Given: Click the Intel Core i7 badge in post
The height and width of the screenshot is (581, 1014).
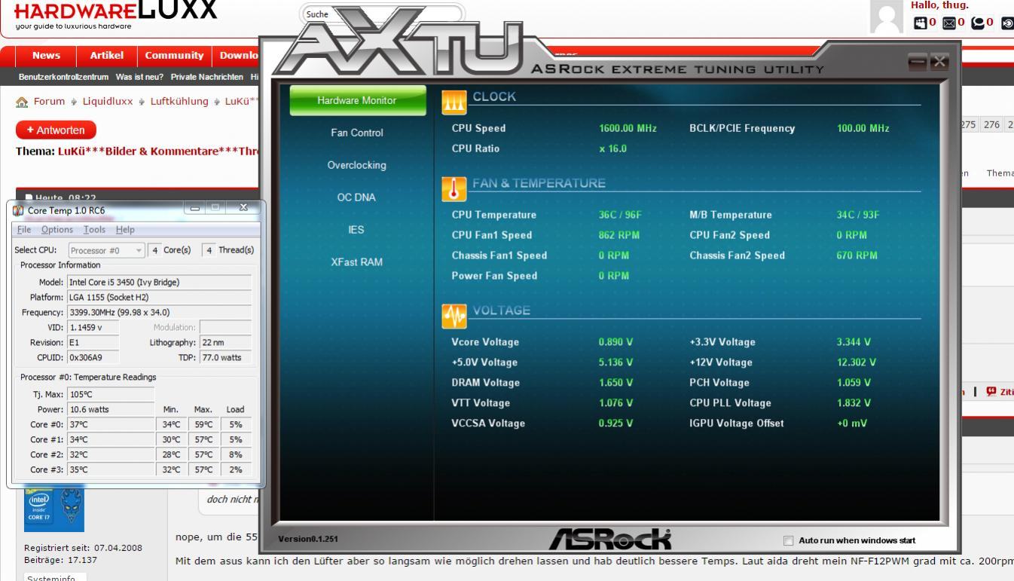Looking at the screenshot, I should [39, 507].
